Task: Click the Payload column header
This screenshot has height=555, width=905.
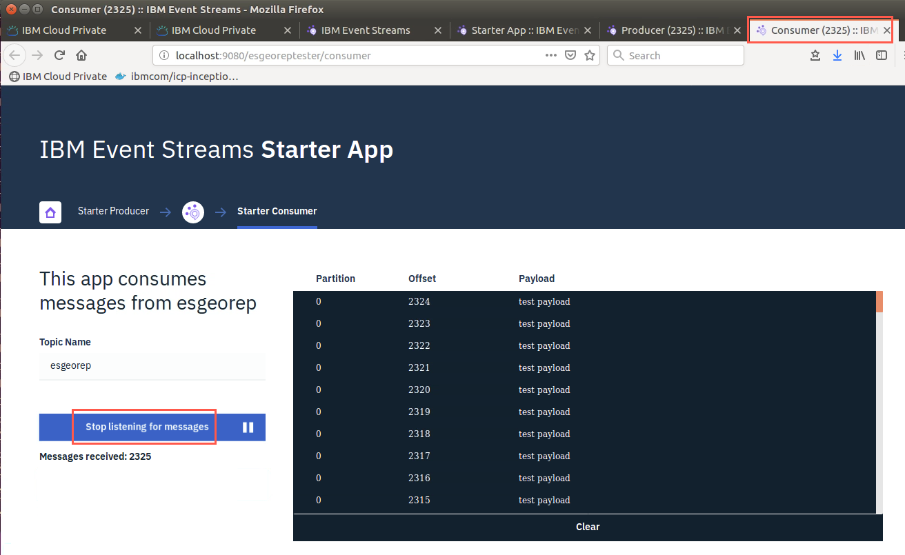Action: pos(537,279)
